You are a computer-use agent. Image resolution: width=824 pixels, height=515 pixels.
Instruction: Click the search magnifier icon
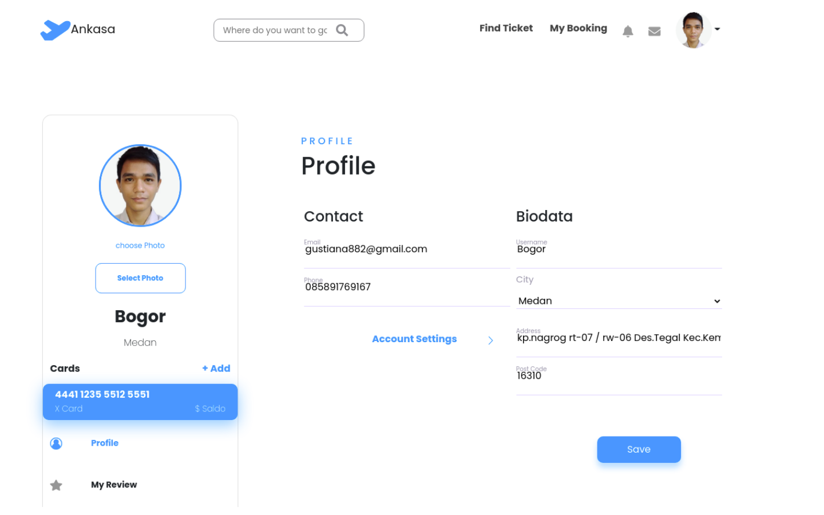pyautogui.click(x=342, y=30)
